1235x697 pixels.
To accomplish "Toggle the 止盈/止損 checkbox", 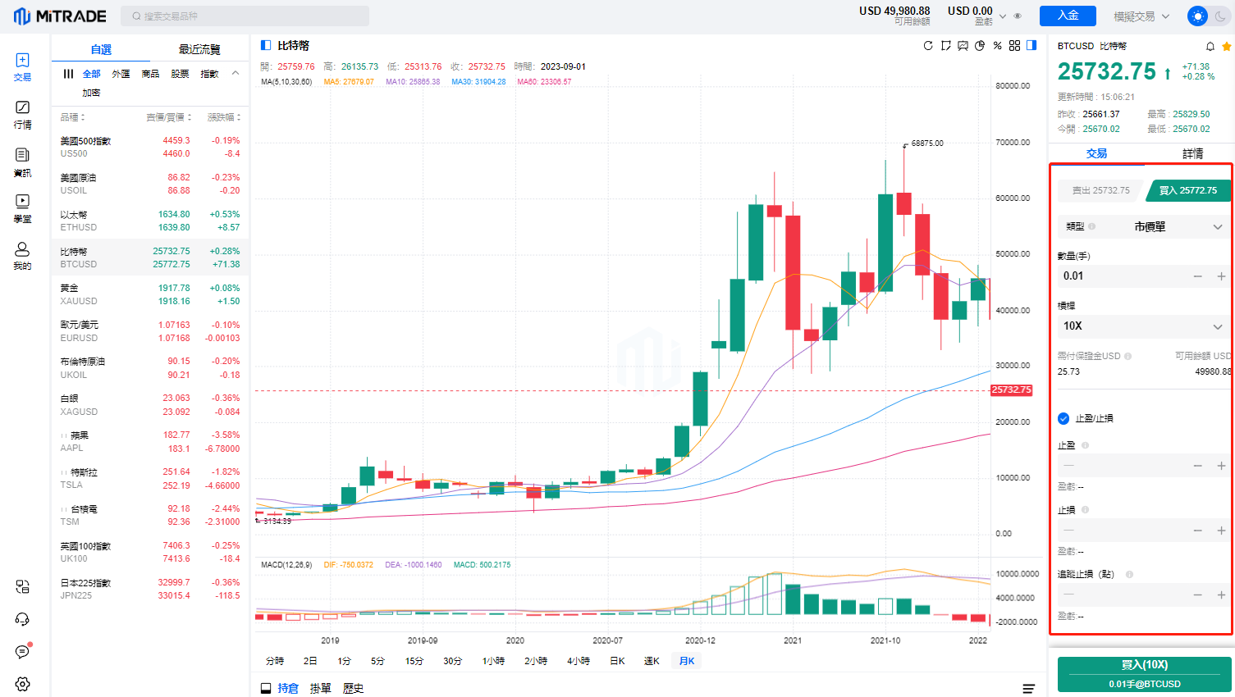I will coord(1063,418).
